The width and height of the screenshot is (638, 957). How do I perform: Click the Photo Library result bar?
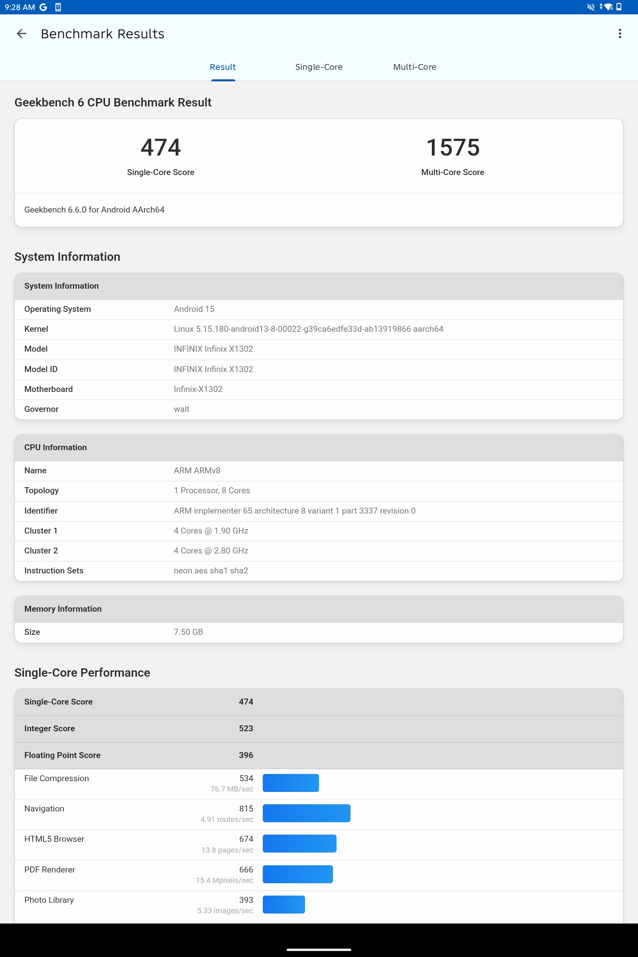[x=284, y=904]
